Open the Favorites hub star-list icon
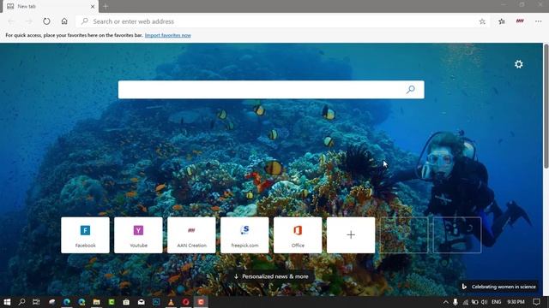The width and height of the screenshot is (549, 308). coord(502,21)
